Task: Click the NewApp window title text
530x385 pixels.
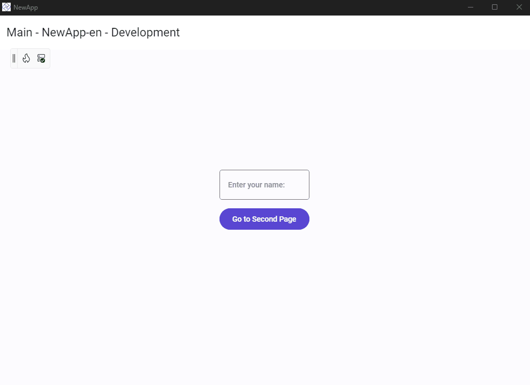Action: point(26,7)
